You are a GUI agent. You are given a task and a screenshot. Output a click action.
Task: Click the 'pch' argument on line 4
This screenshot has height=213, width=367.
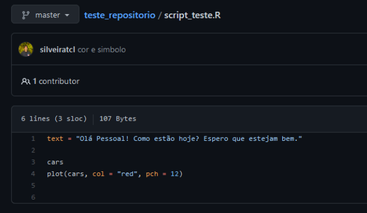click(x=152, y=174)
